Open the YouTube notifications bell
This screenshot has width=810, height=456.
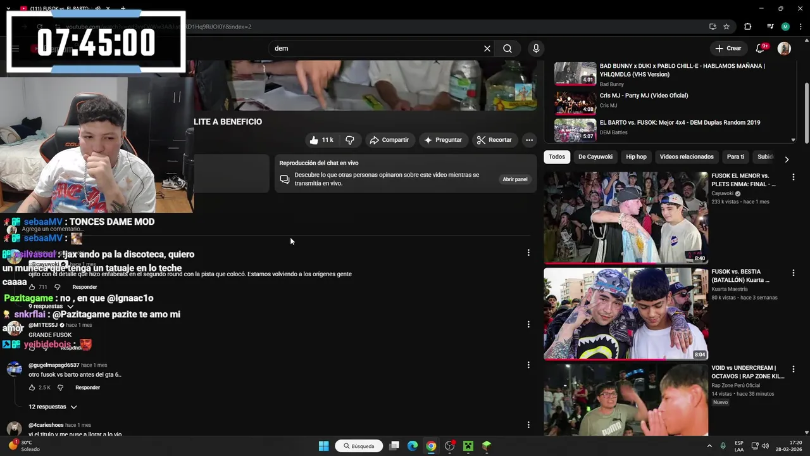click(x=760, y=48)
